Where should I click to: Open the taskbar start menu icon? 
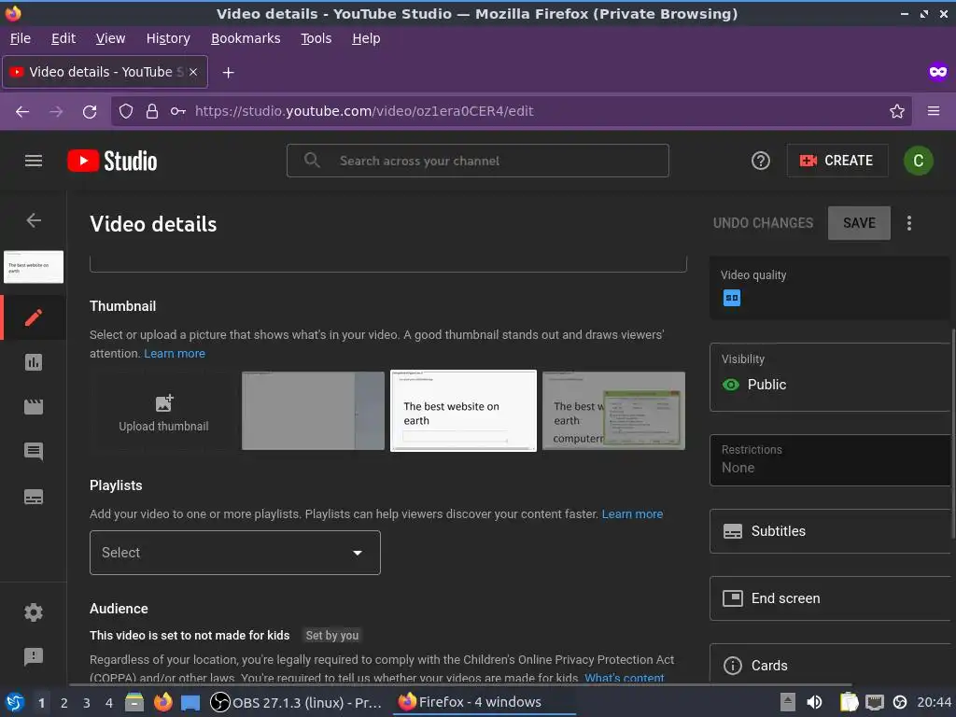click(15, 702)
